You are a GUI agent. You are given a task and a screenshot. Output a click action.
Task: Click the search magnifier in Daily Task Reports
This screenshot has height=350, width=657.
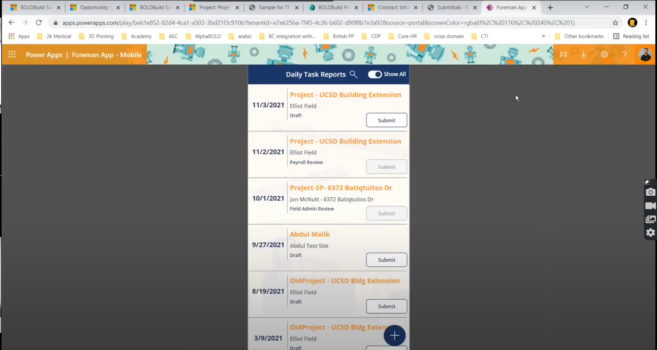pos(353,74)
